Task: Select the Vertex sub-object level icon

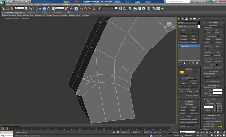Action: 182,72
